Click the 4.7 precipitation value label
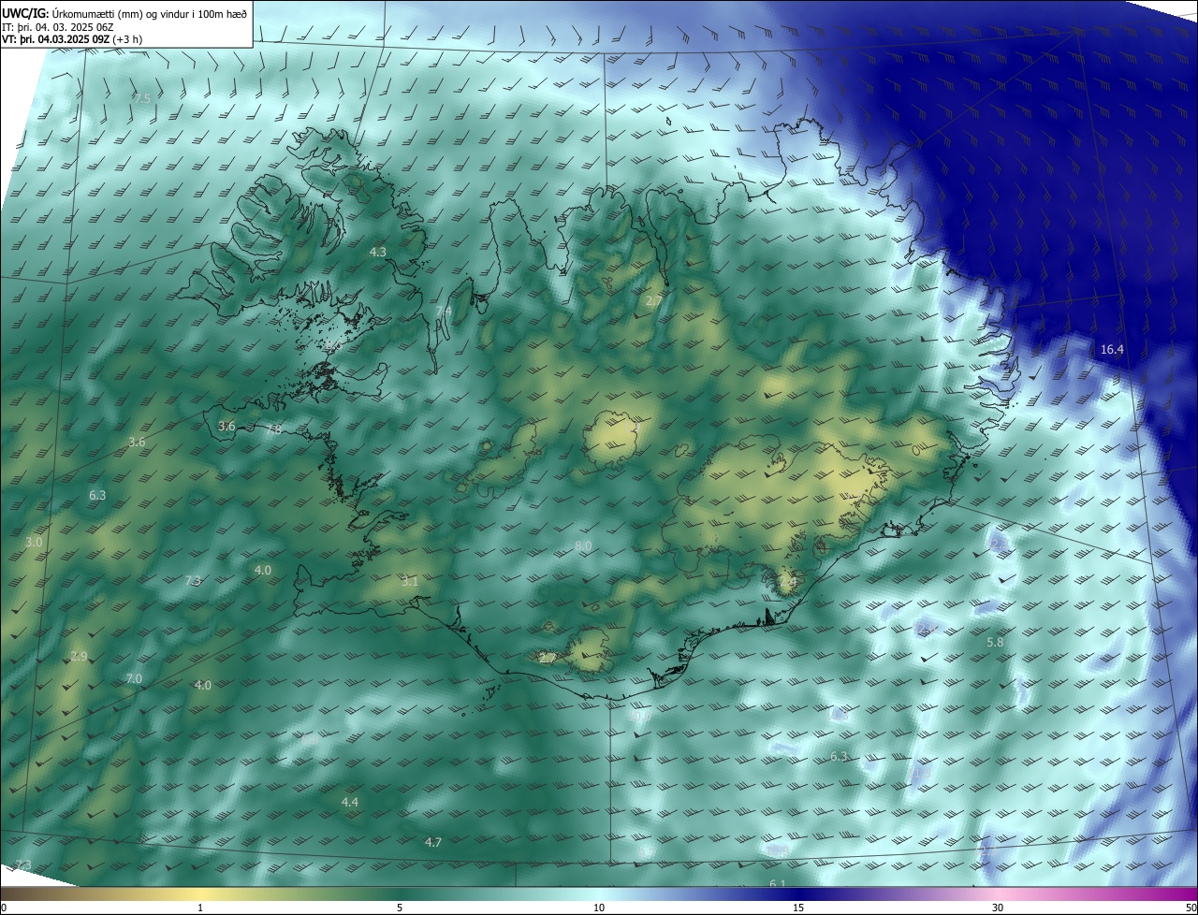Viewport: 1198px width, 915px height. tap(433, 843)
